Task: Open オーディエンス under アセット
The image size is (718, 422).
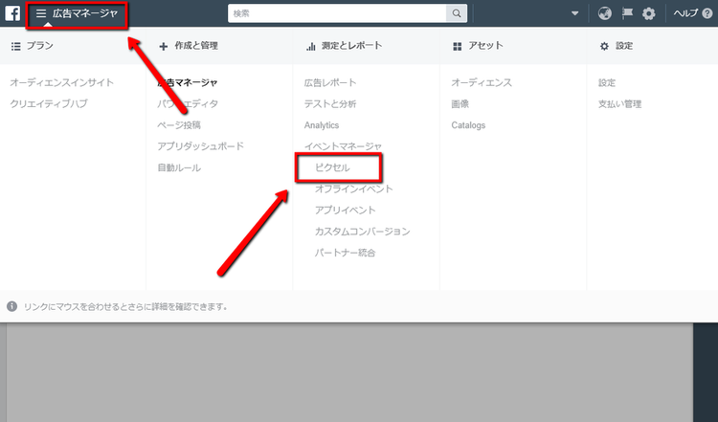Action: click(x=482, y=83)
